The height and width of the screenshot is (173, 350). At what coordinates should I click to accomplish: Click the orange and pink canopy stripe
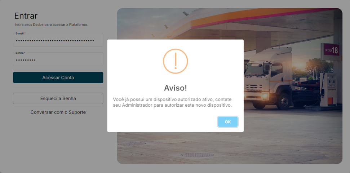[263, 17]
